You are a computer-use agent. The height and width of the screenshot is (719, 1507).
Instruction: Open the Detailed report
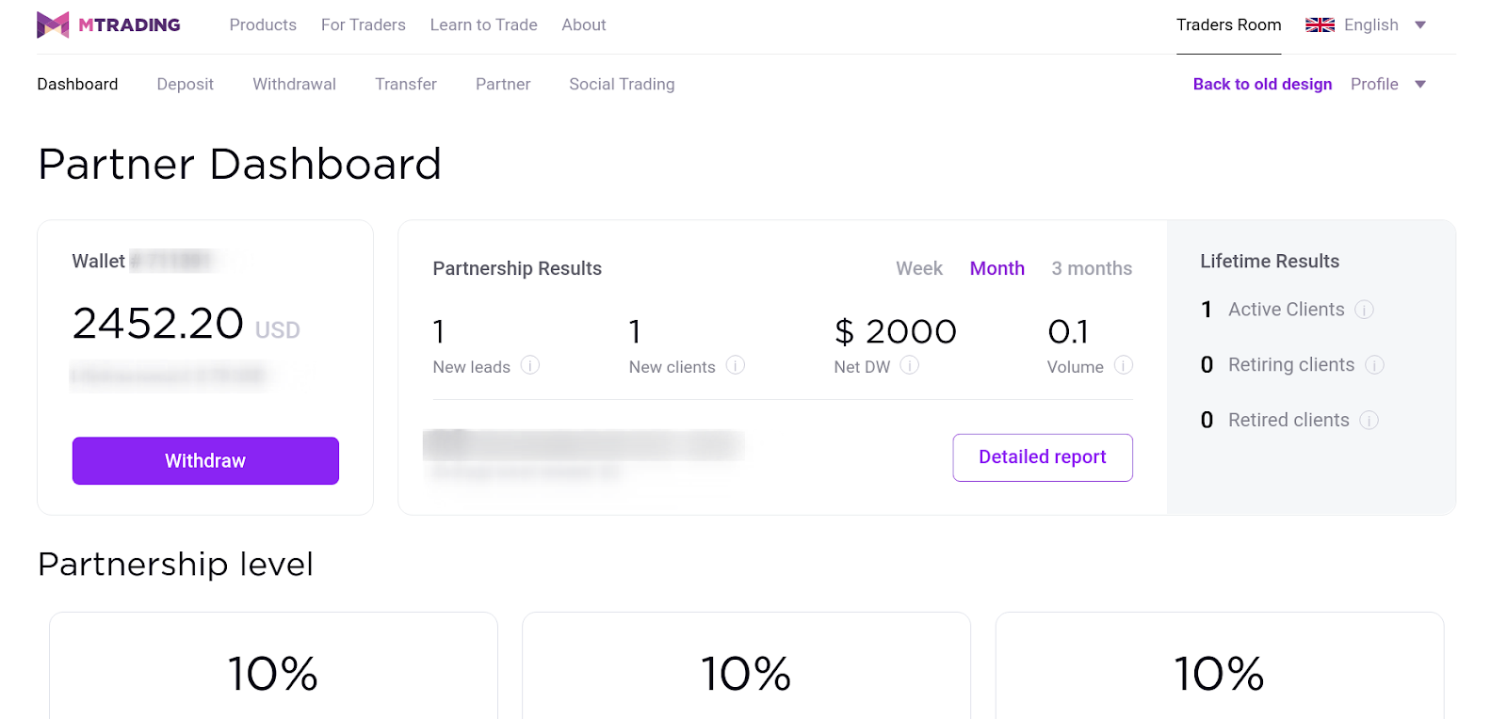pyautogui.click(x=1043, y=457)
